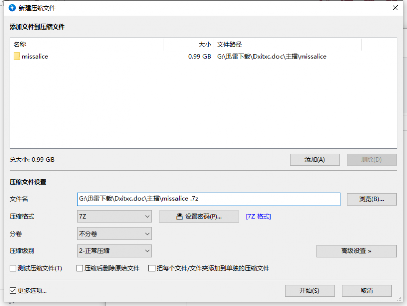This screenshot has width=407, height=306.
Task: Uncheck the more options checkbox
Action: click(x=13, y=291)
